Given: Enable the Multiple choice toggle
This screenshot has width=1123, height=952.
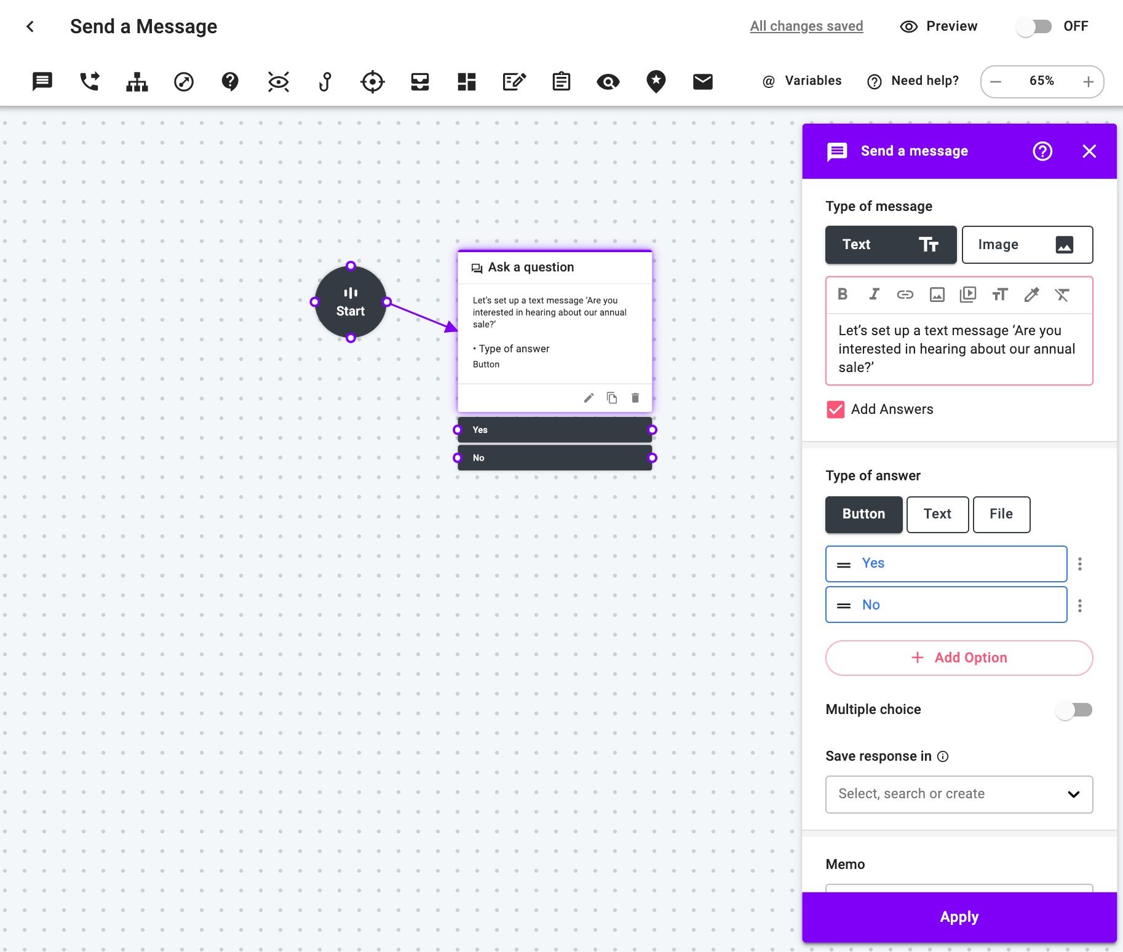Looking at the screenshot, I should click(x=1074, y=710).
